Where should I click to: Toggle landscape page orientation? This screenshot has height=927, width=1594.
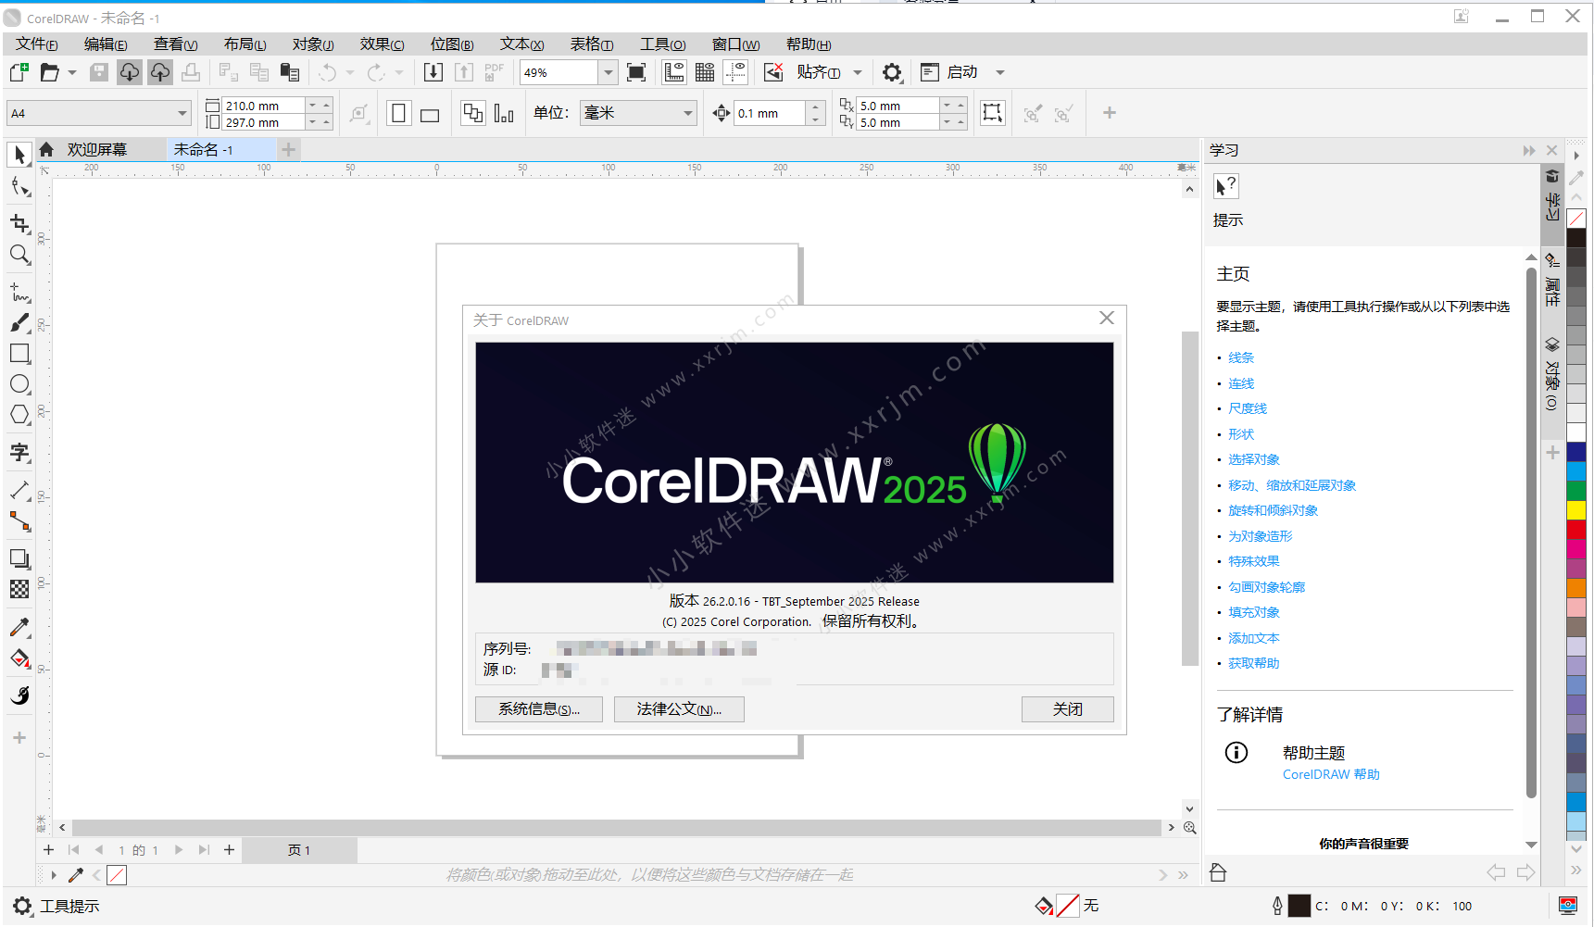pos(430,114)
